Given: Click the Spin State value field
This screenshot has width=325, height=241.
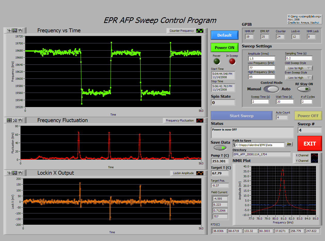Looking at the screenshot, I should [223, 102].
